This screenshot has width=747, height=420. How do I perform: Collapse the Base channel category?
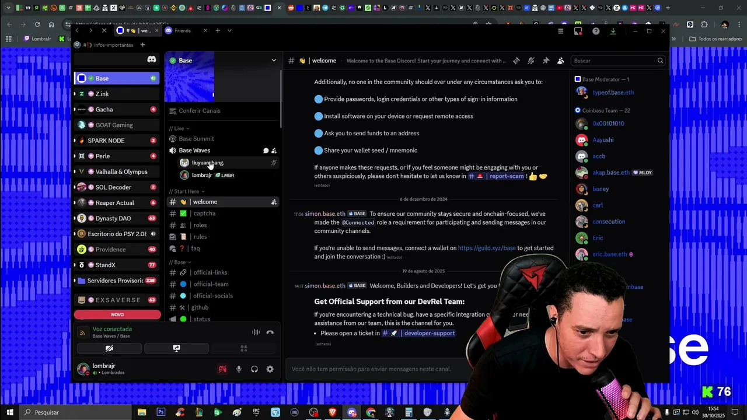[x=180, y=262]
